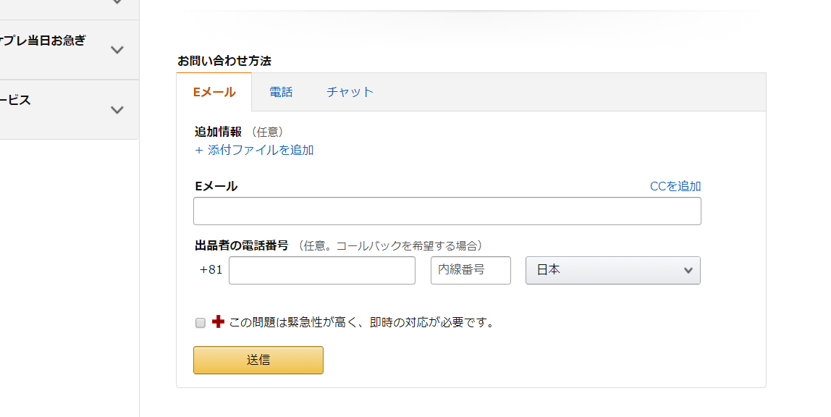Click the partially visible topmost sidebar chevron
Image resolution: width=831 pixels, height=417 pixels.
pos(117,2)
